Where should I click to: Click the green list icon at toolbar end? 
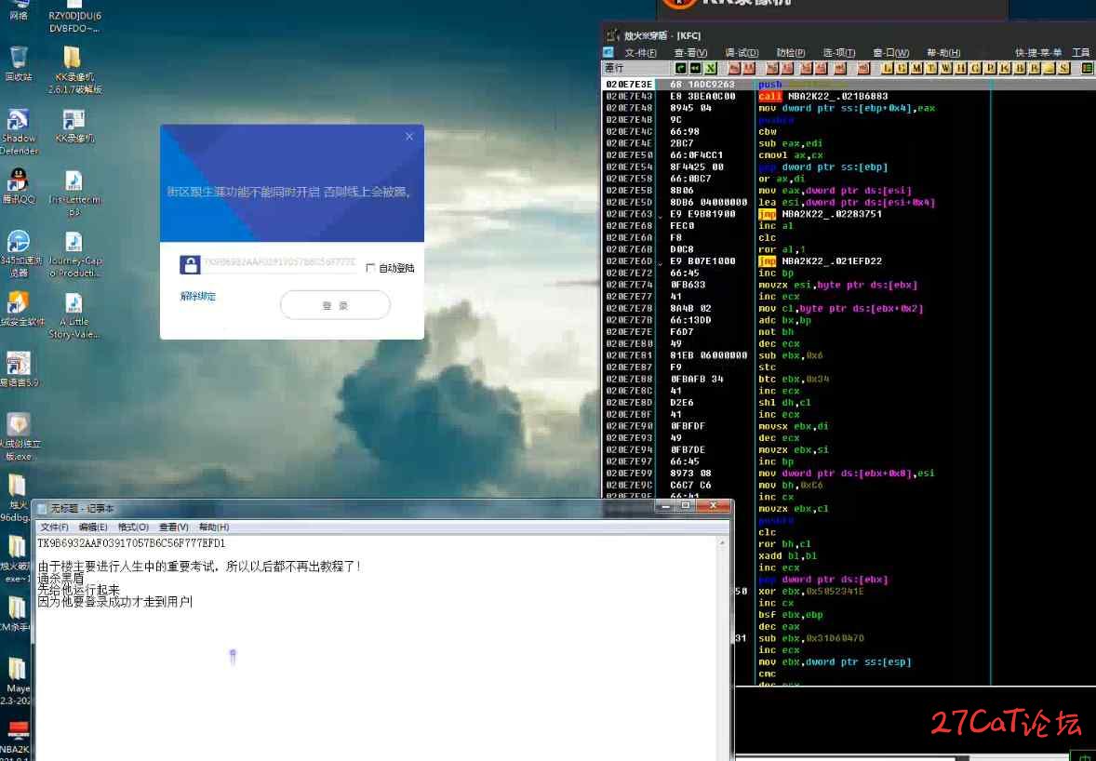pyautogui.click(x=1088, y=68)
